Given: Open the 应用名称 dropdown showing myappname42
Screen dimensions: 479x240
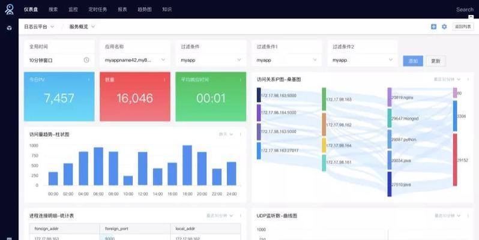Looking at the screenshot, I should click(x=135, y=60).
